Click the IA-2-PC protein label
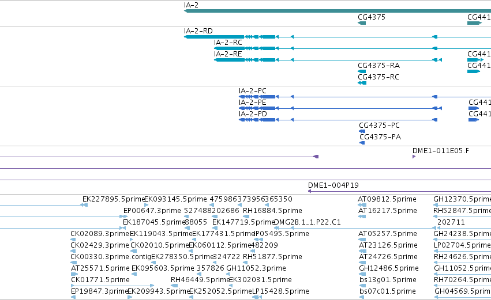This screenshot has width=491, height=300. [x=252, y=91]
